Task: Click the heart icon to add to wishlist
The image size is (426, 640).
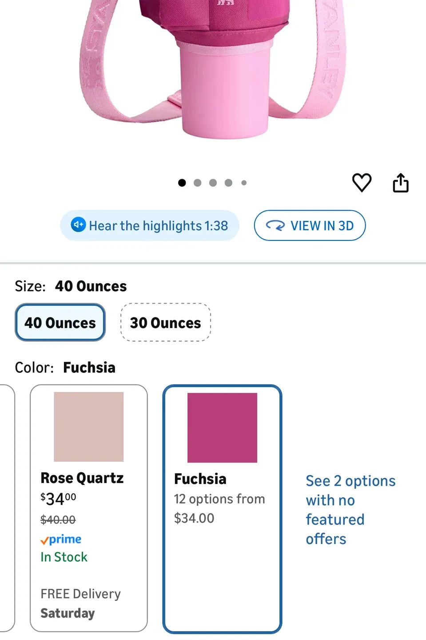Action: coord(362,182)
